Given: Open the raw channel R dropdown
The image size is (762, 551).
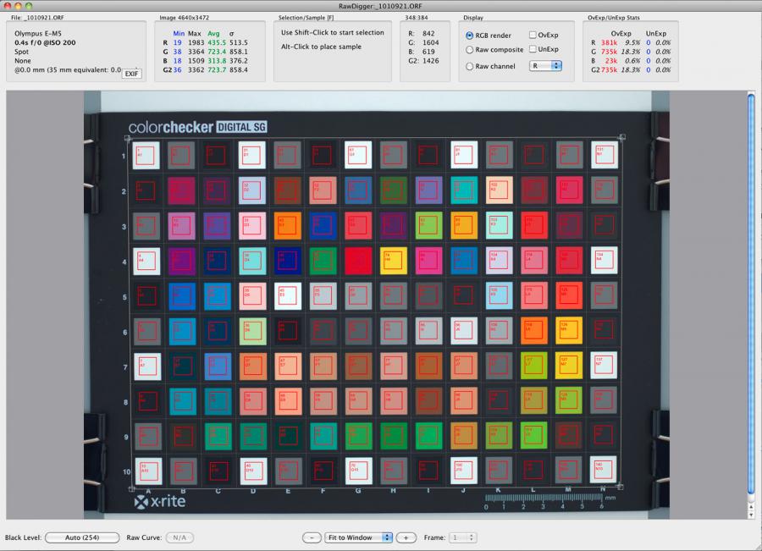Looking at the screenshot, I should [545, 66].
